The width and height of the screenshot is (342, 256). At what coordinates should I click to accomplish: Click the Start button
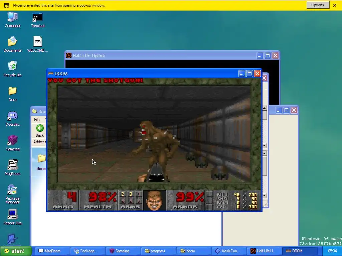[x=16, y=251]
